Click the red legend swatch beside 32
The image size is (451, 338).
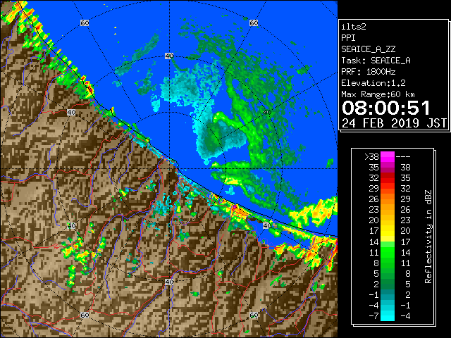[388, 178]
